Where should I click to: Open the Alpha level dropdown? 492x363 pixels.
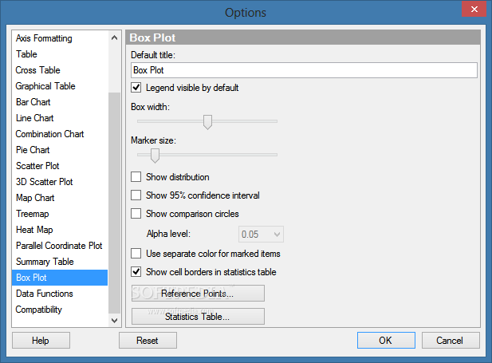pos(261,235)
